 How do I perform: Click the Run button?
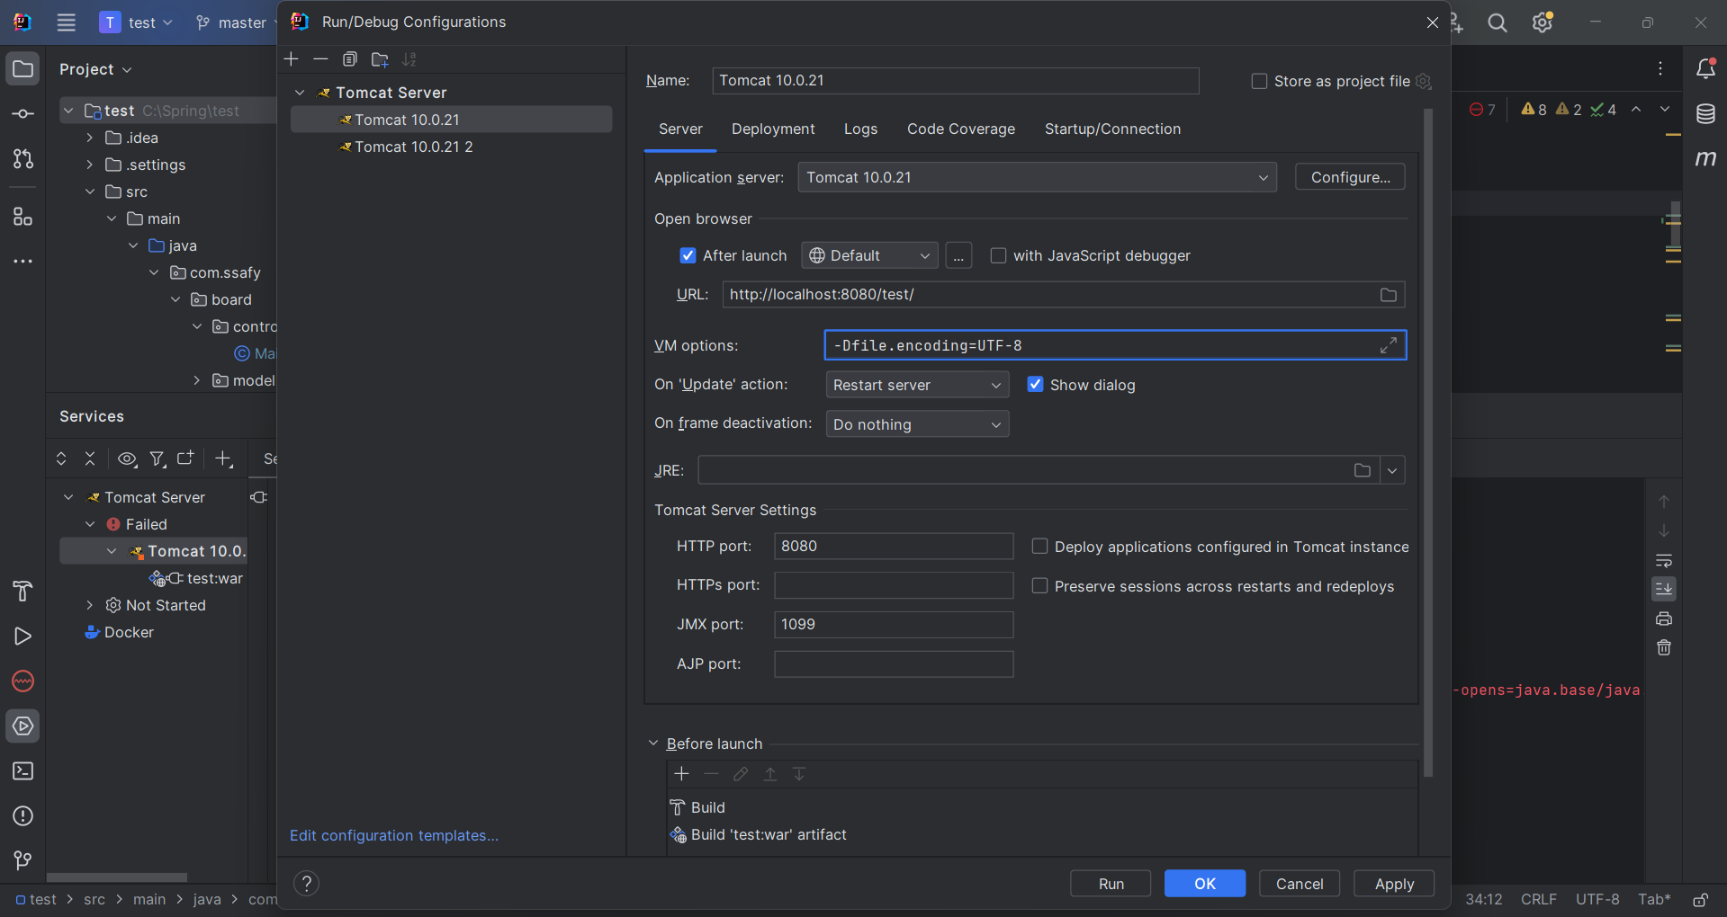click(1111, 884)
